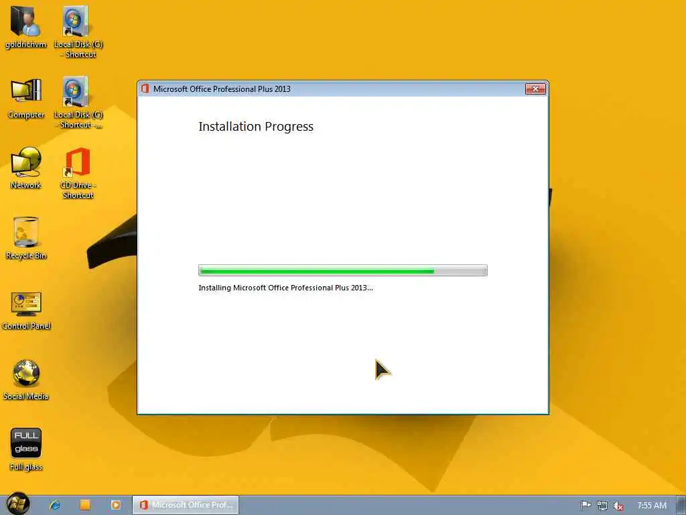Image resolution: width=686 pixels, height=515 pixels.
Task: Click 'Installing Microsoft Office Professional Plus 2013...' text
Action: point(285,288)
